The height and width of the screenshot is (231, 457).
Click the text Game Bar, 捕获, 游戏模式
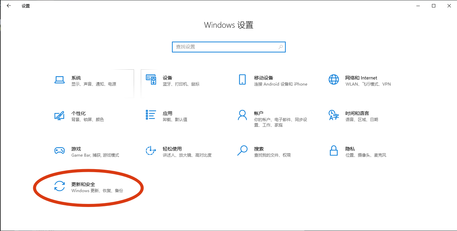pos(95,155)
